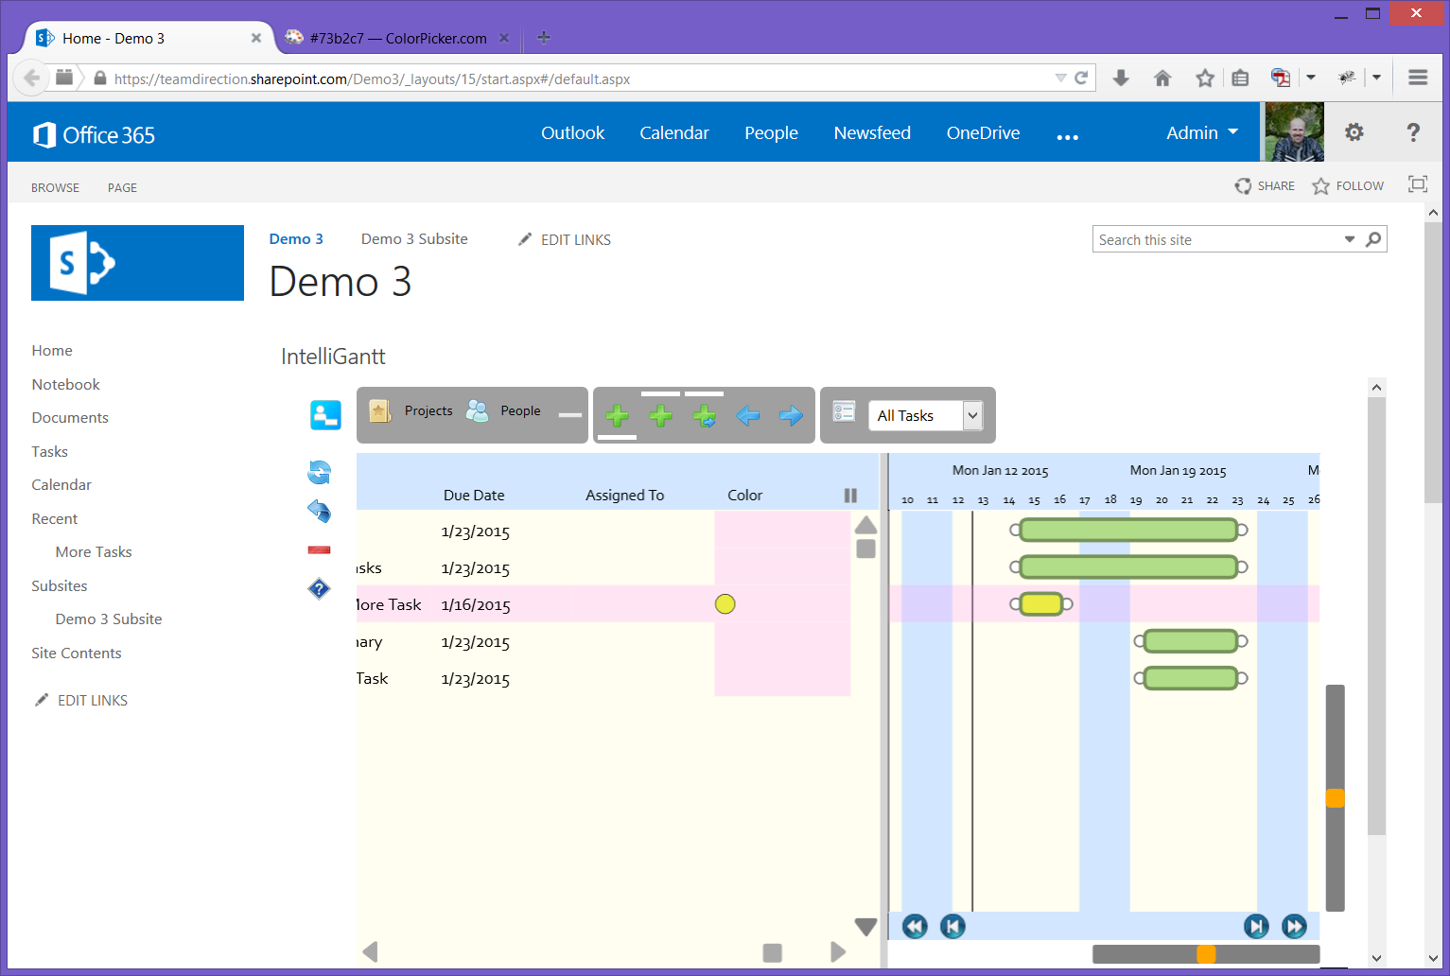Open the Tasks link in sidebar

49,451
